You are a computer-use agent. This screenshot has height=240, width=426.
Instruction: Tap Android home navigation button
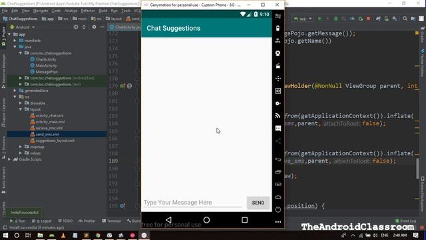pos(206,220)
